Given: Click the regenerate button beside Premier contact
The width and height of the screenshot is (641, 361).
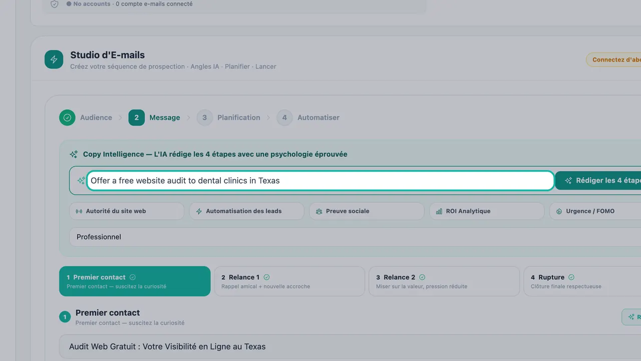Looking at the screenshot, I should pyautogui.click(x=631, y=317).
